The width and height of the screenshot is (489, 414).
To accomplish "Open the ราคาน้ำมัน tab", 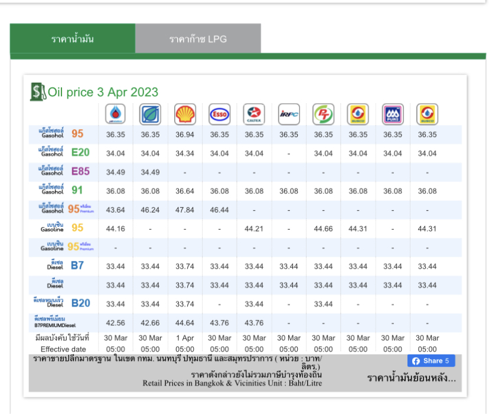I will pyautogui.click(x=73, y=39).
